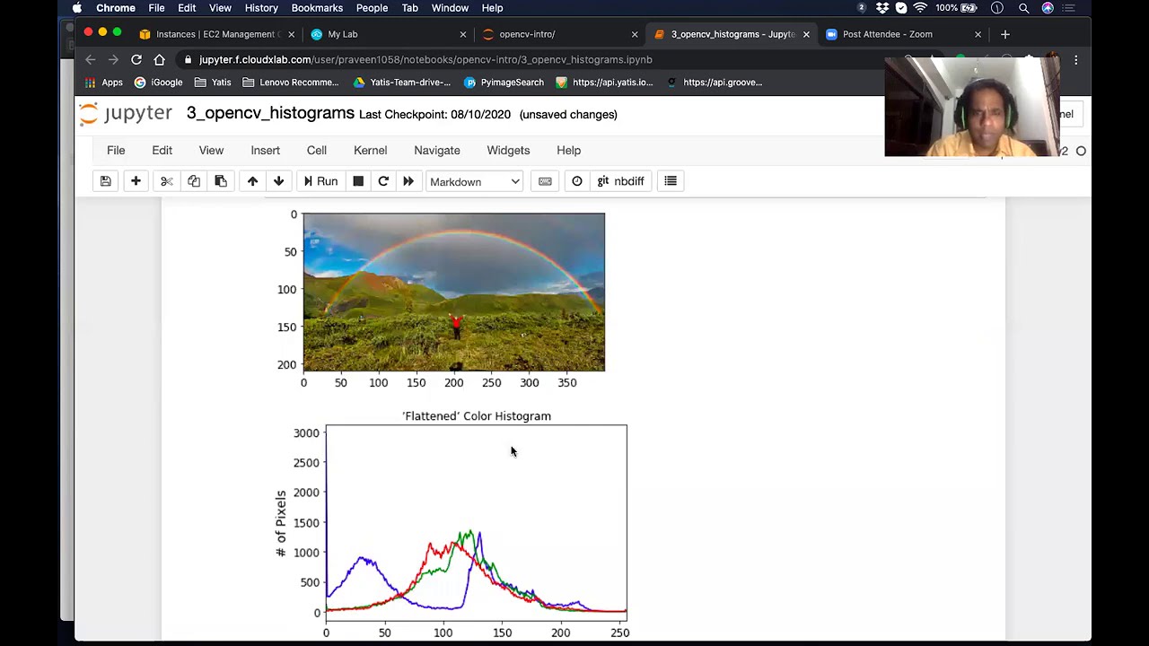Toggle the table of contents list icon
Screen dimensions: 1149x646
[671, 181]
